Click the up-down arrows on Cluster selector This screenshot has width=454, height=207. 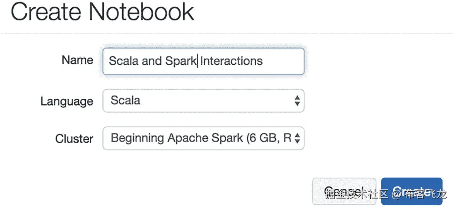(x=297, y=138)
